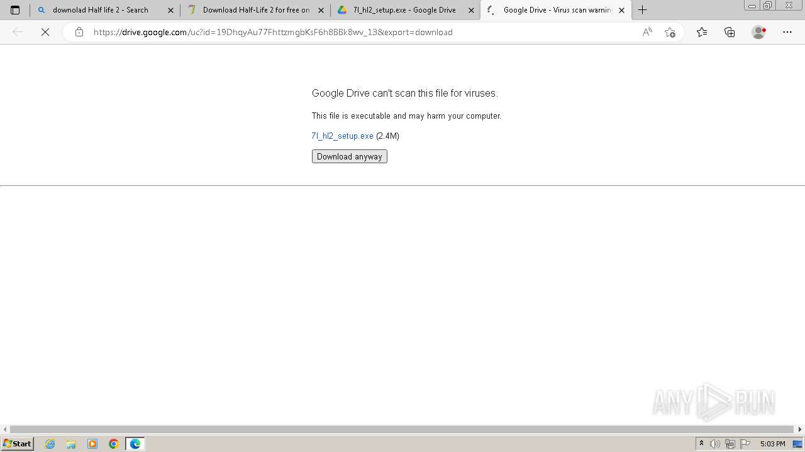Screen dimensions: 805x452
Task: Launch Internet Explorer from the taskbar
Action: [x=50, y=444]
